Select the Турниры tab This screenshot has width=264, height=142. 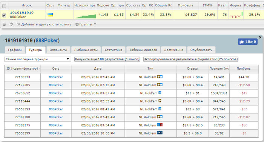coord(35,50)
